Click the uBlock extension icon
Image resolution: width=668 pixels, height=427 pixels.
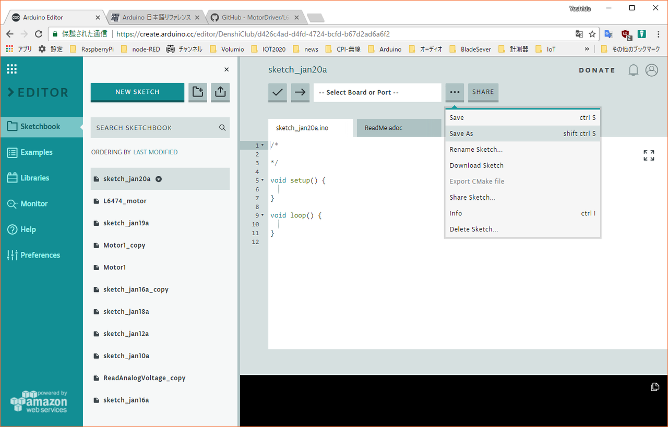[626, 34]
